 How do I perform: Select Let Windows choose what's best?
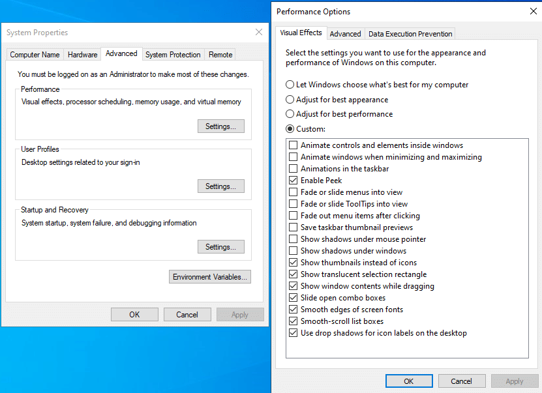pos(290,85)
